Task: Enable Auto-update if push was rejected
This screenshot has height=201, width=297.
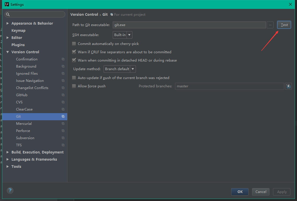Action: tap(74, 78)
